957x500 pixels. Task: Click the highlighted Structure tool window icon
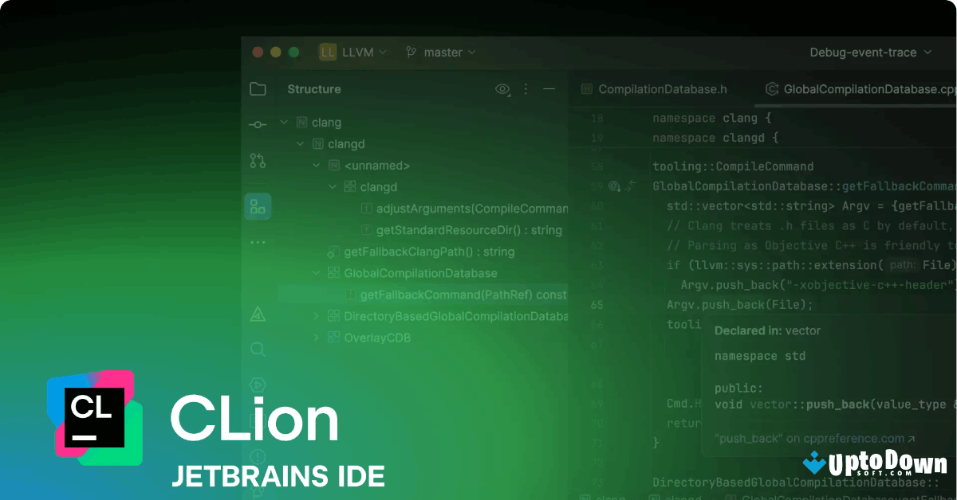[258, 206]
